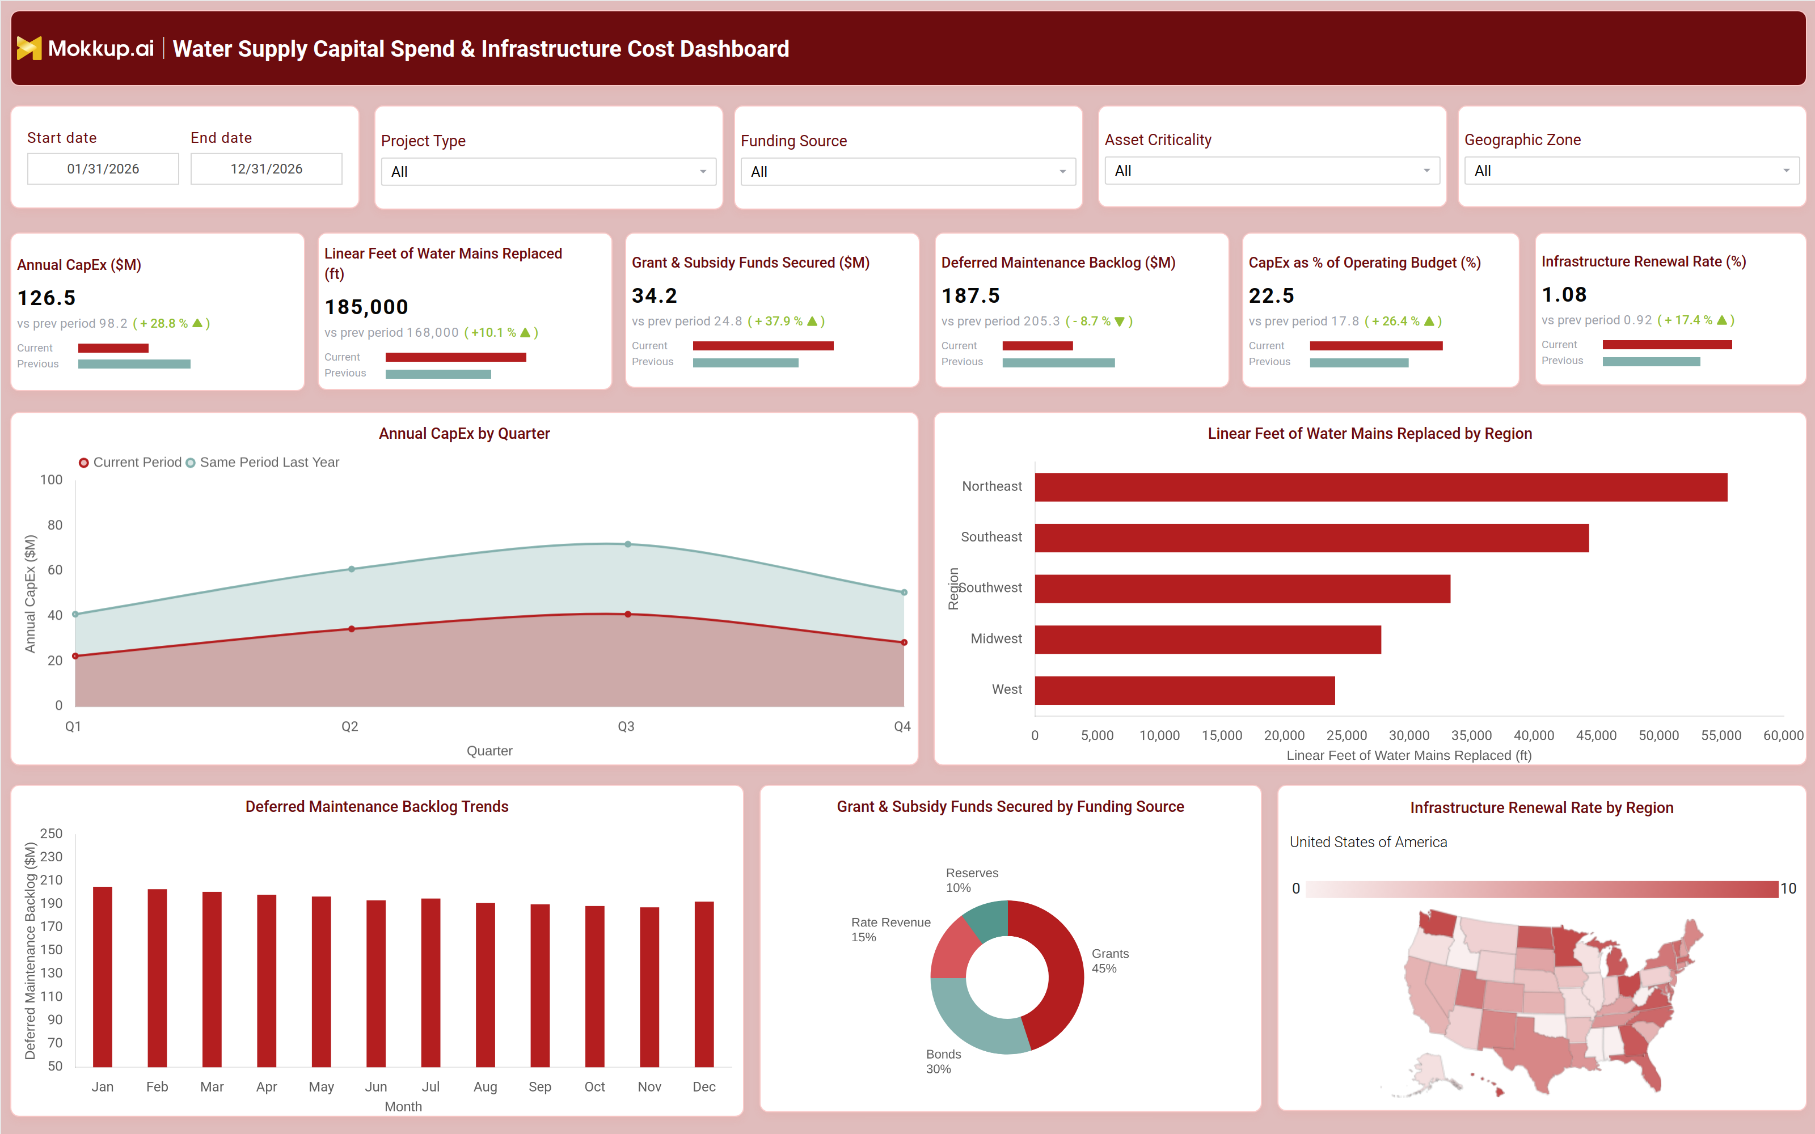1815x1134 pixels.
Task: Click the Dec backlog bar
Action: click(x=704, y=984)
